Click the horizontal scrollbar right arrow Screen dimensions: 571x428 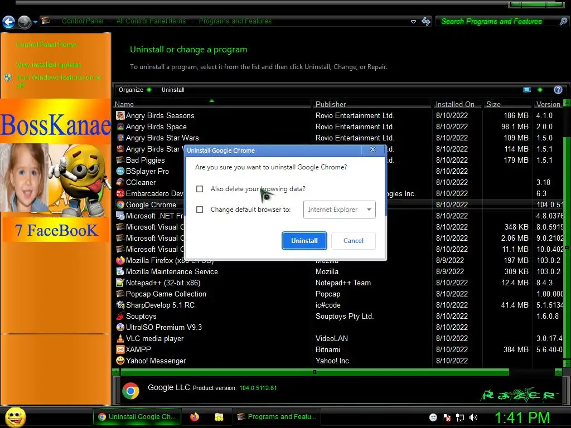pos(558,372)
